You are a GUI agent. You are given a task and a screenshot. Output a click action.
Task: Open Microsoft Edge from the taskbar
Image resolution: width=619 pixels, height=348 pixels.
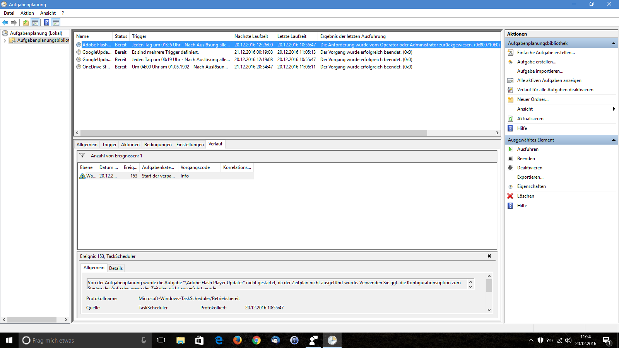(x=219, y=340)
